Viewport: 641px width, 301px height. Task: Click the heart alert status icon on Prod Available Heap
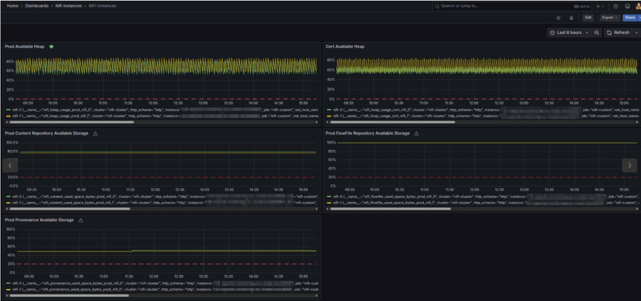pyautogui.click(x=52, y=46)
